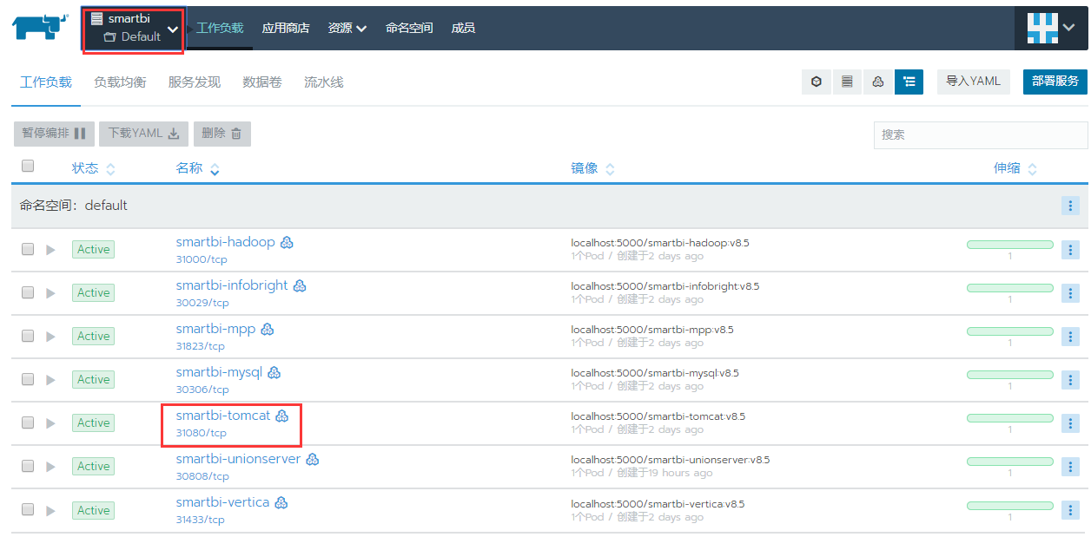Image resolution: width=1091 pixels, height=537 pixels.
Task: Check the smartbi-infobright row checkbox
Action: (28, 292)
